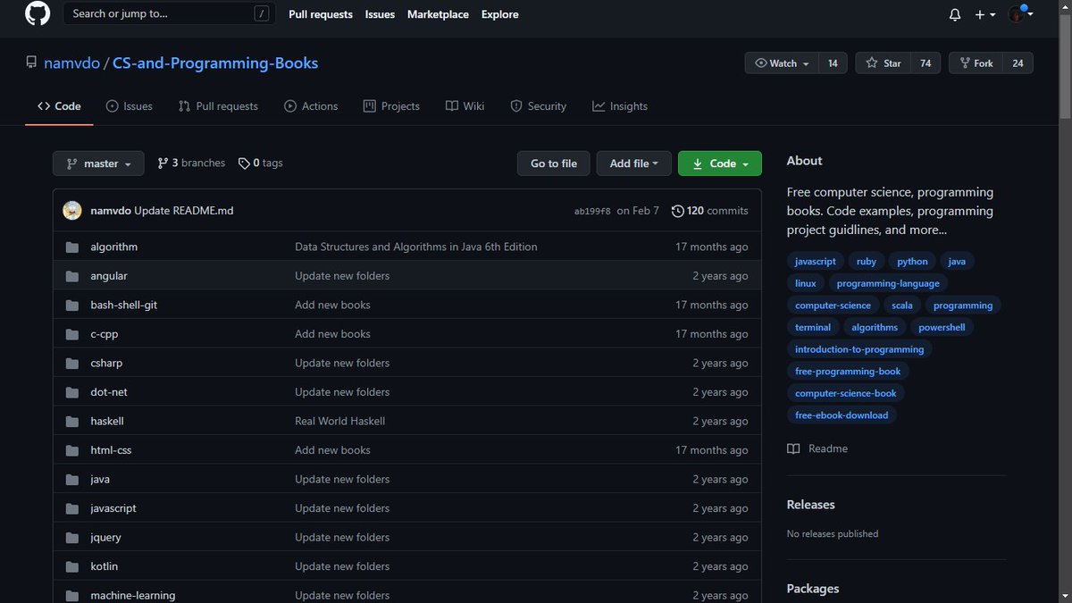
Task: Switch to the repository Pull requests tab
Action: pyautogui.click(x=218, y=106)
